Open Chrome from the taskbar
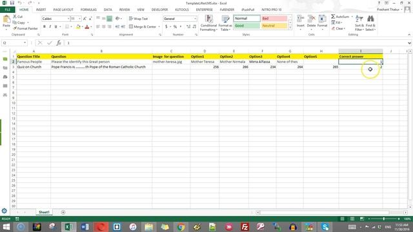Viewport: 413px width, 232px height. [x=181, y=227]
